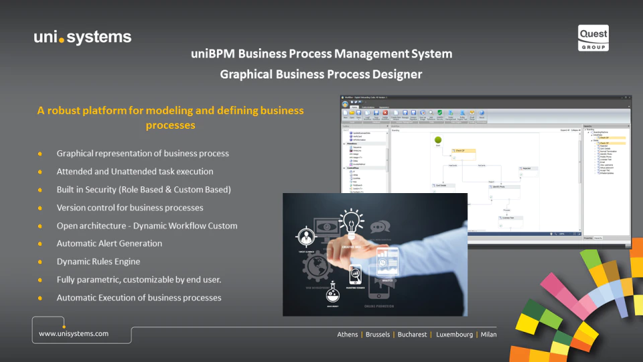This screenshot has height=362, width=643.
Task: Click the zoom magnifier icon in status bar
Action: pos(556,234)
